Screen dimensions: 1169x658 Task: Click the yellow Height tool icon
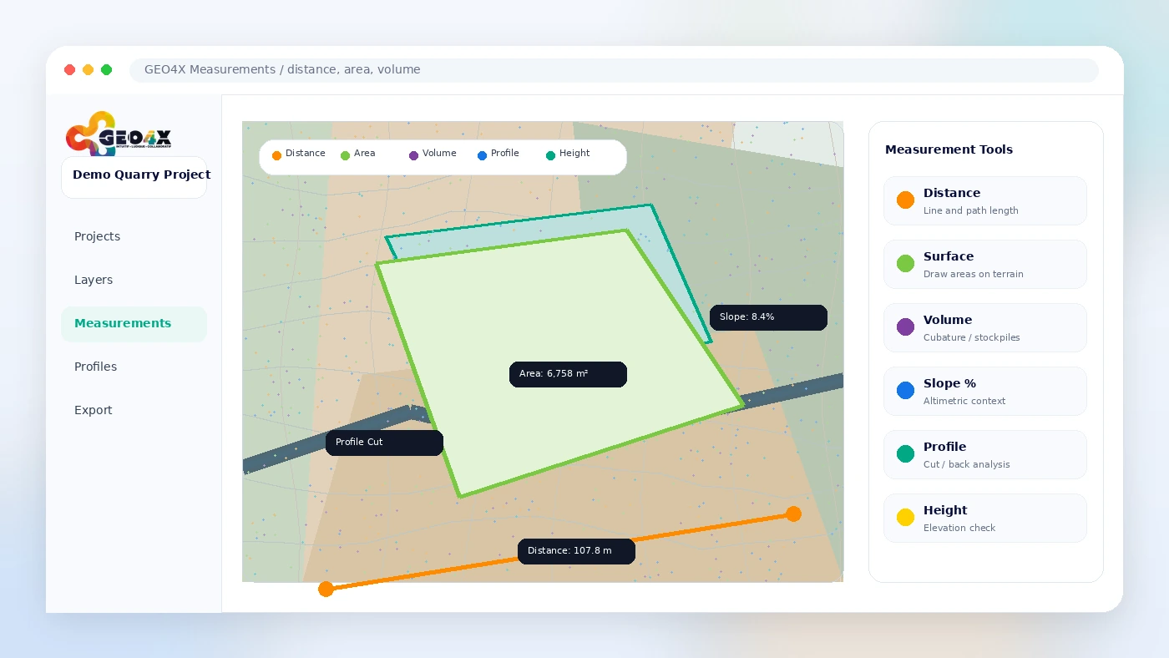(x=905, y=518)
